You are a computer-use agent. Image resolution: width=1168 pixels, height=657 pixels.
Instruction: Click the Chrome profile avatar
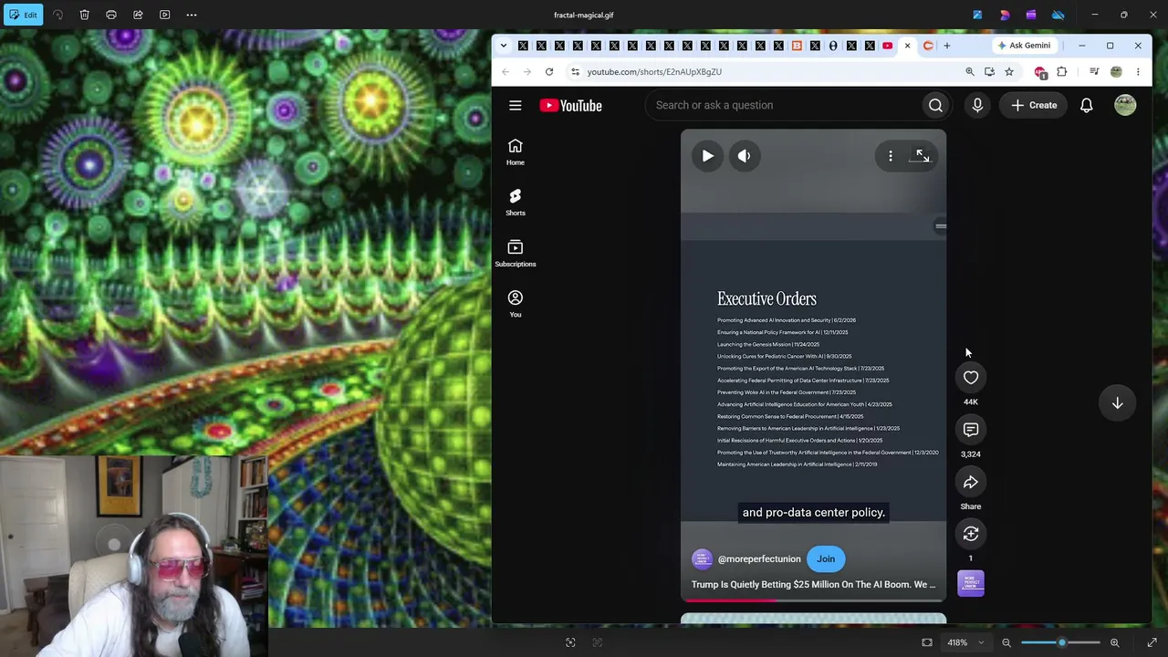pyautogui.click(x=1116, y=72)
